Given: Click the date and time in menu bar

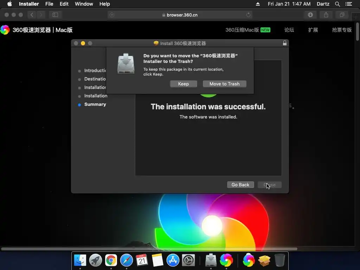Looking at the screenshot, I should click(289, 4).
